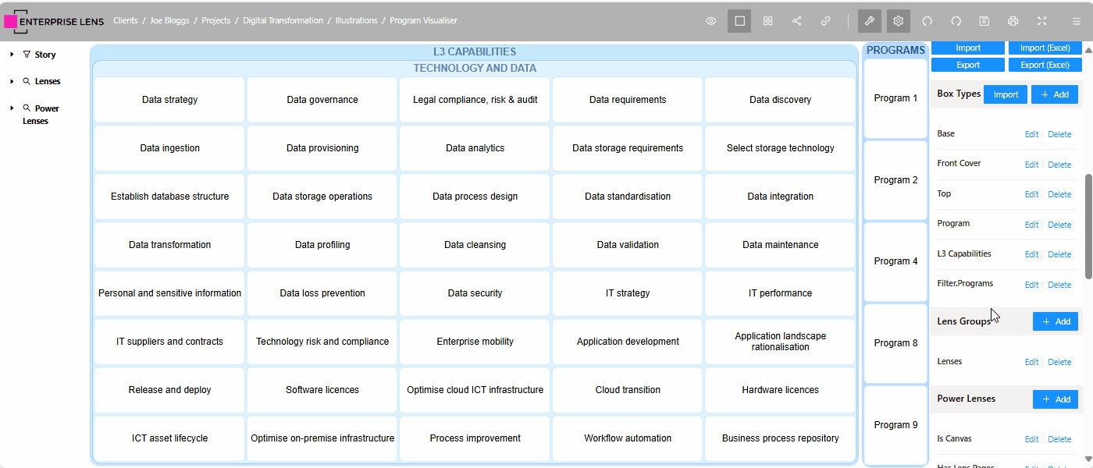Click Add button next to Lens Groups

click(x=1055, y=321)
